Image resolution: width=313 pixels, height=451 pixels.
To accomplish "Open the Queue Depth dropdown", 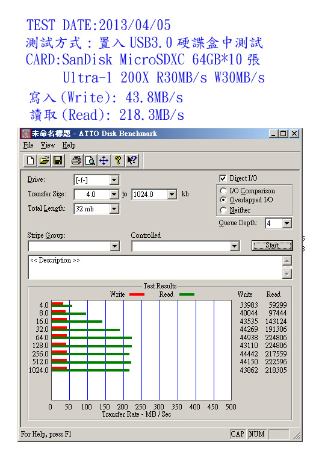I will [x=287, y=223].
